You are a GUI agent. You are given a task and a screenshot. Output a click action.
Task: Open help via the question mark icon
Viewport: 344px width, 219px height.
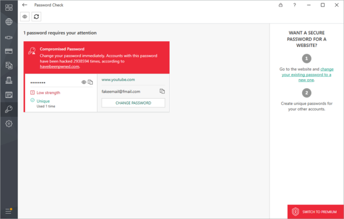[x=295, y=5]
